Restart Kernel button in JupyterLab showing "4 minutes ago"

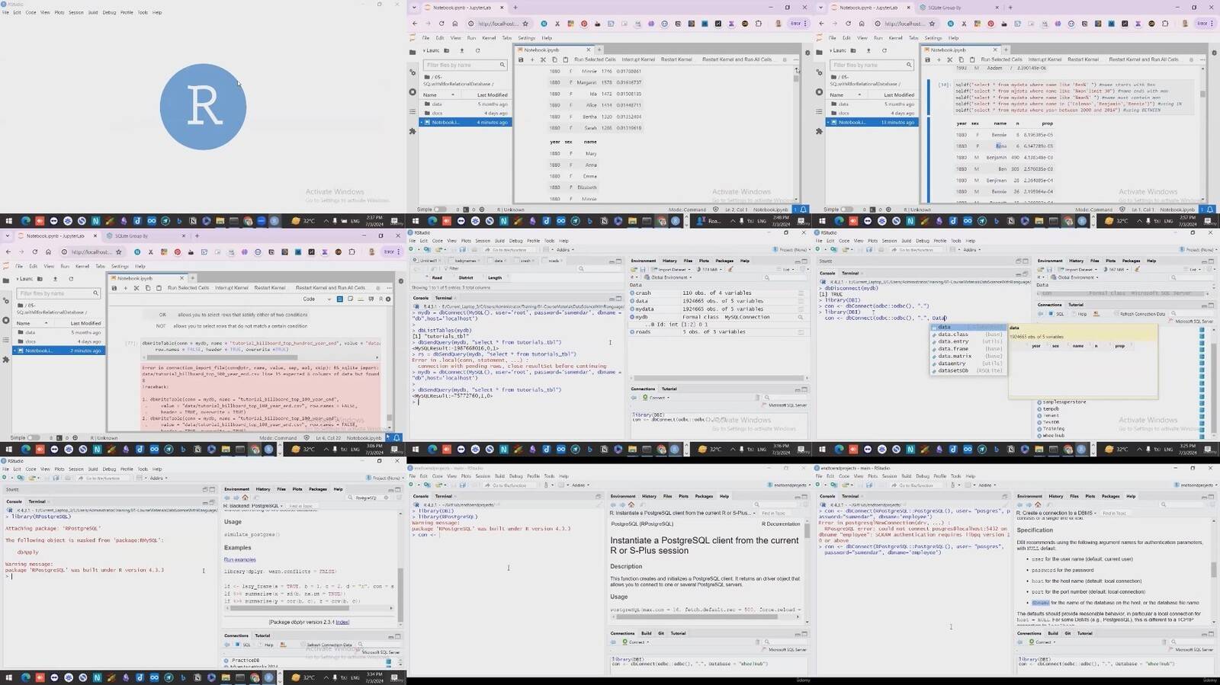676,59
